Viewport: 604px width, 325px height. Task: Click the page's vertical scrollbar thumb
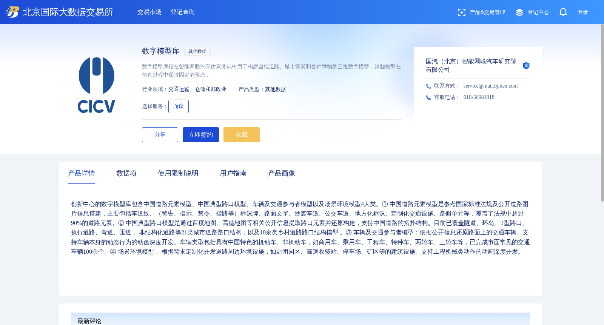(602, 112)
